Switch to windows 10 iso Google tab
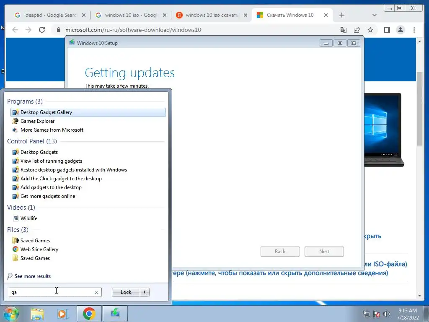The image size is (429, 322). pyautogui.click(x=128, y=15)
